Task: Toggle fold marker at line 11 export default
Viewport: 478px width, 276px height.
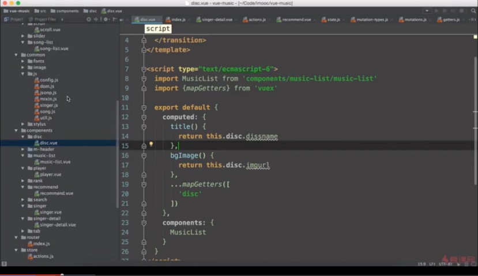Action: pos(144,108)
